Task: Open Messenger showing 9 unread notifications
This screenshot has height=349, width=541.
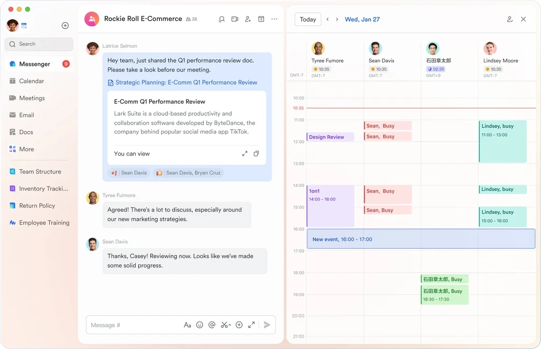Action: point(35,63)
